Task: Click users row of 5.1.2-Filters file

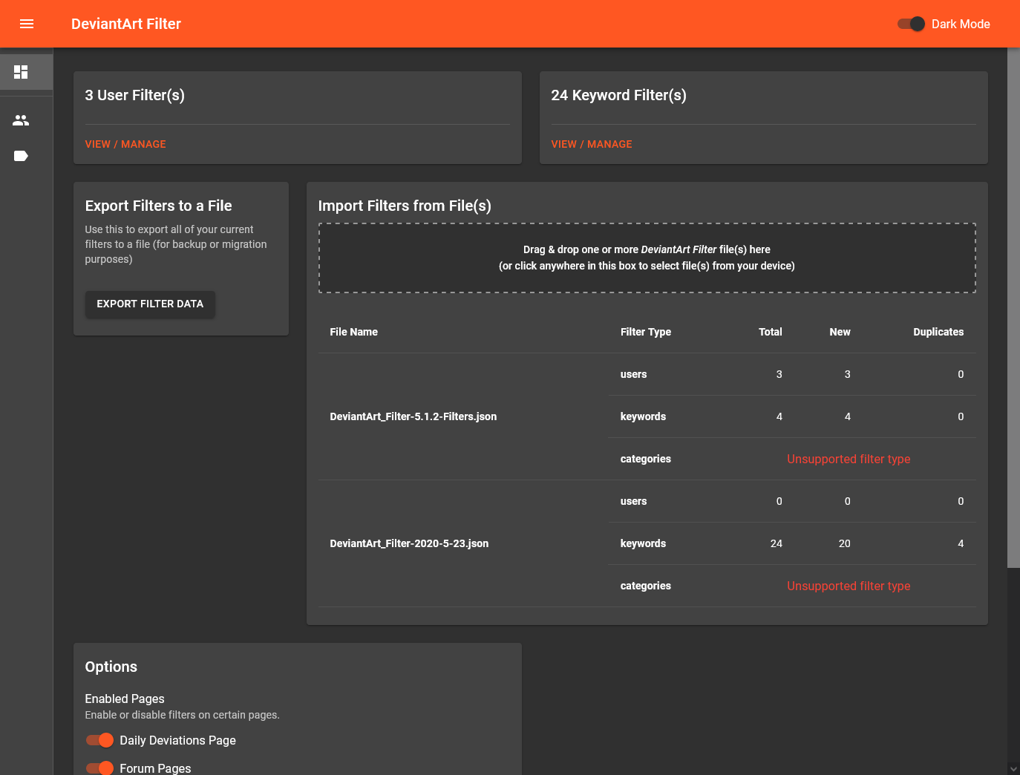Action: [792, 374]
